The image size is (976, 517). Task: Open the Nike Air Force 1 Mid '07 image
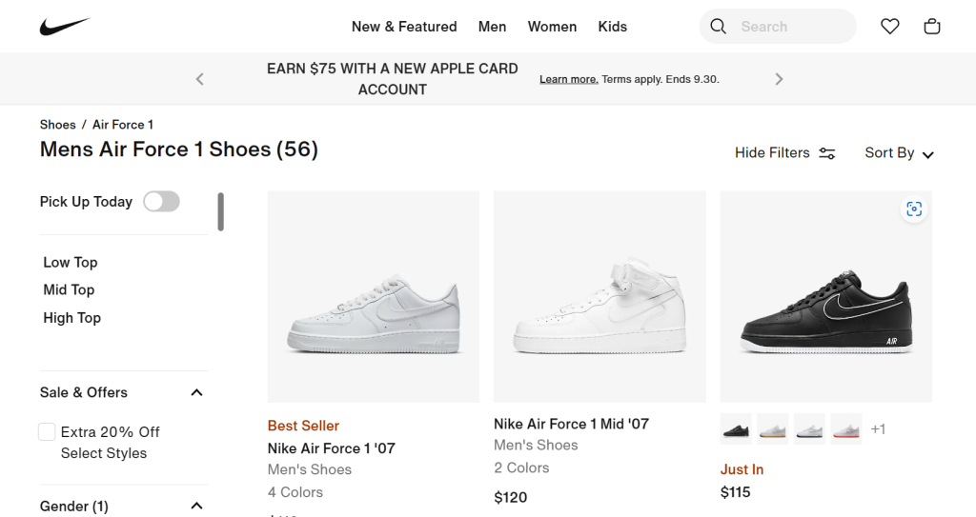600,296
